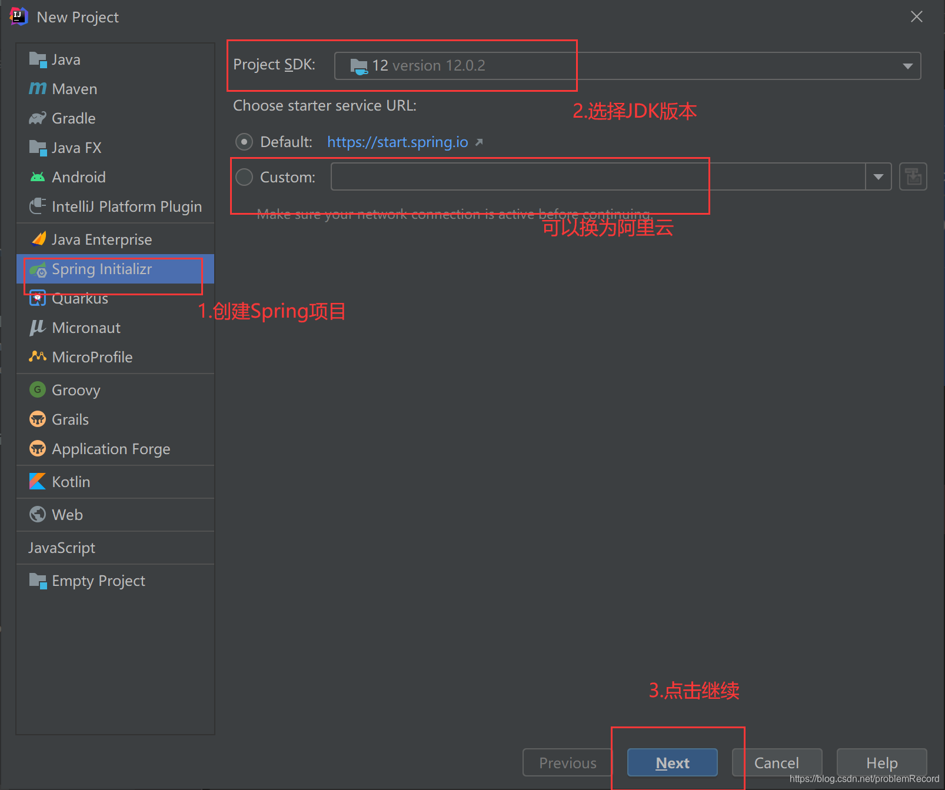Image resolution: width=945 pixels, height=790 pixels.
Task: Select the Gradle project type
Action: 115,118
